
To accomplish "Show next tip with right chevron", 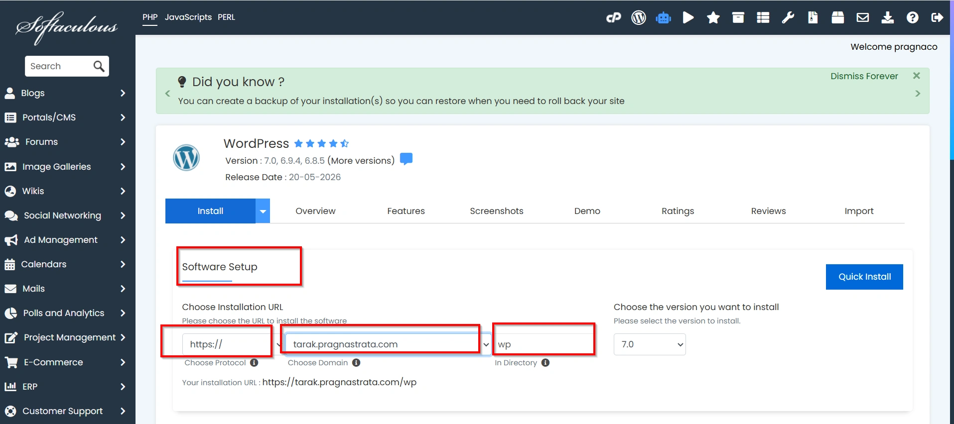I will pos(918,94).
